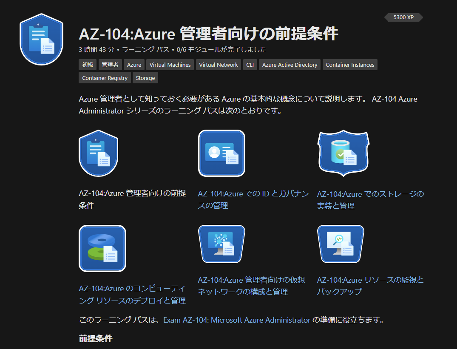Viewport: 457px width, 349px height.
Task: Open the 仮想ネットワーク monitor badge icon
Action: pos(221,244)
